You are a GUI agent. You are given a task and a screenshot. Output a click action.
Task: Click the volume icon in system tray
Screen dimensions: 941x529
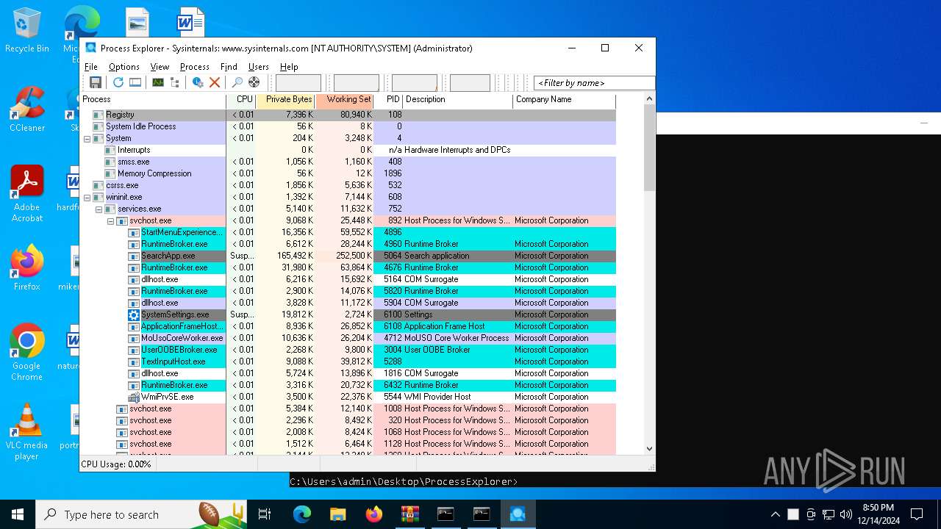[x=846, y=514]
